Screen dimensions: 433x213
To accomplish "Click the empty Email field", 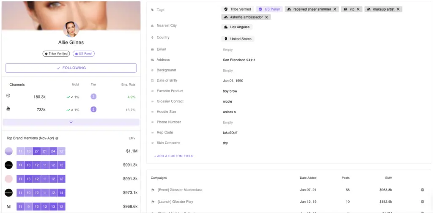I will point(228,50).
